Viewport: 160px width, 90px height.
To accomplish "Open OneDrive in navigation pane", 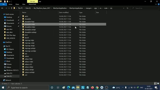I will click(x=8, y=42).
